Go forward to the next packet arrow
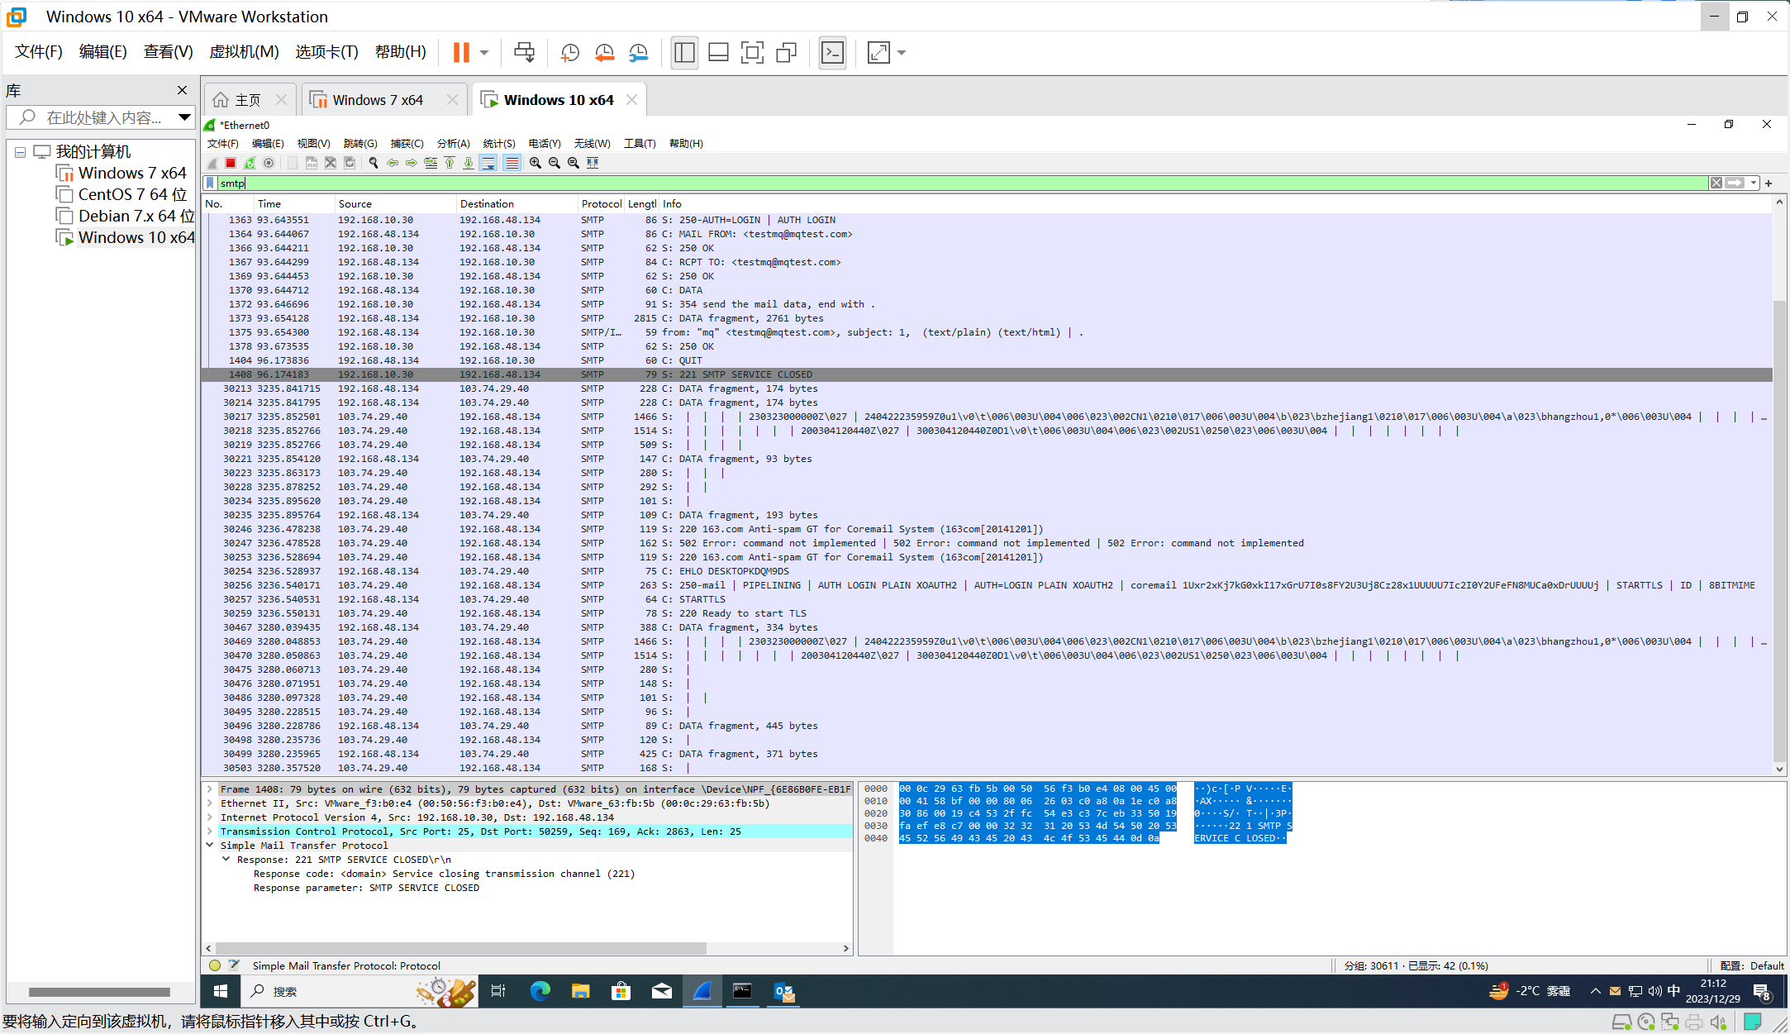The height and width of the screenshot is (1034, 1790). (412, 163)
